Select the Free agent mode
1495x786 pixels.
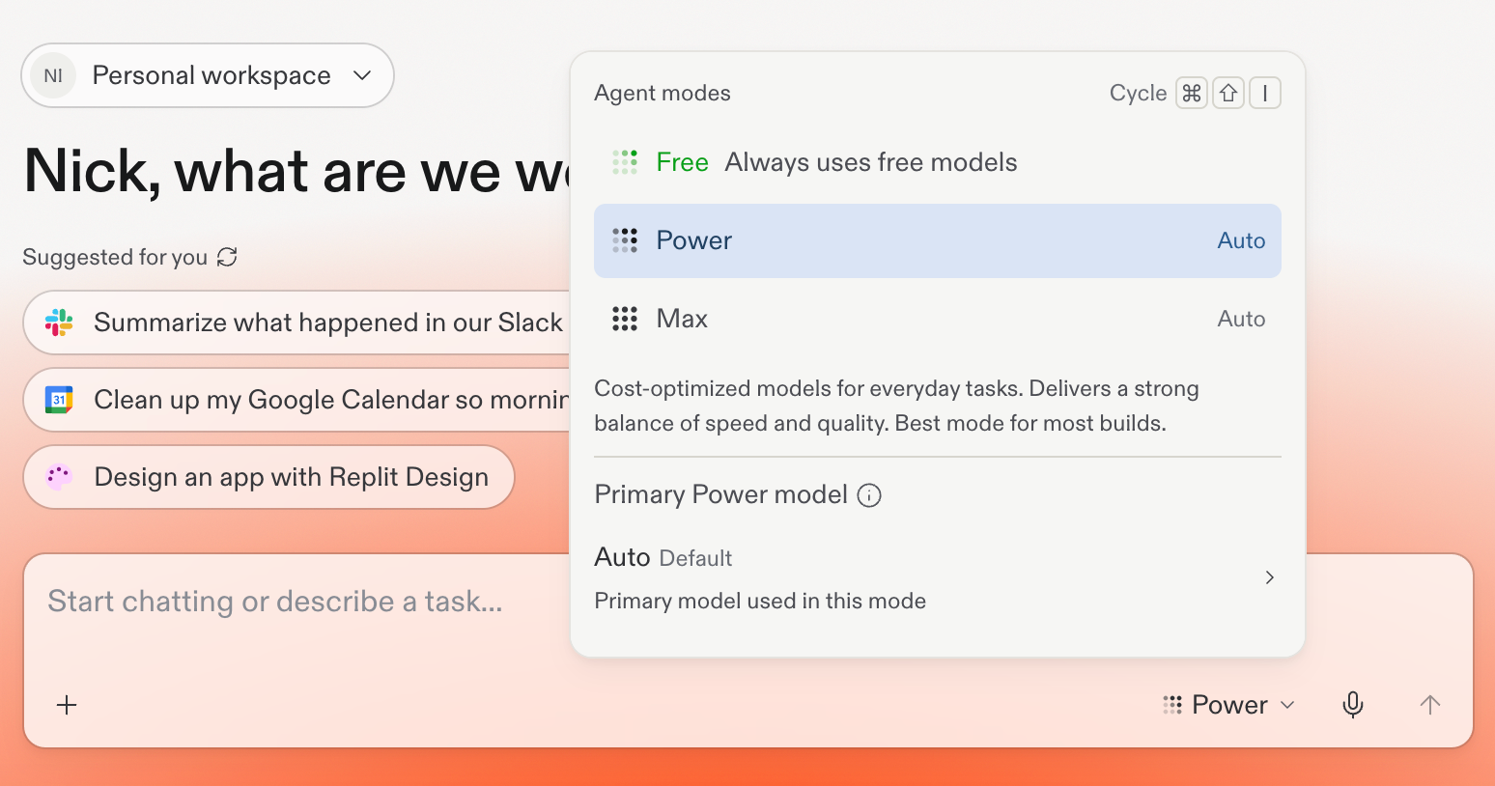pos(937,162)
